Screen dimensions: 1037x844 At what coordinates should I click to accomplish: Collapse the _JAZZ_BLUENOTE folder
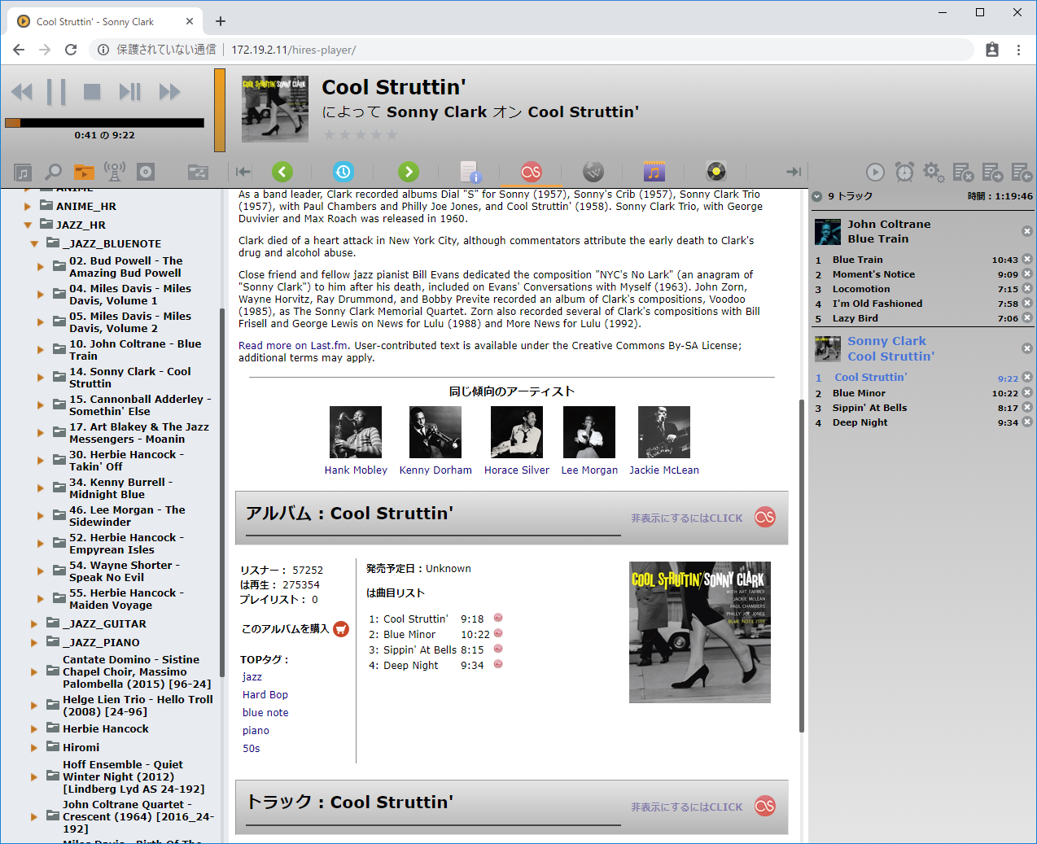tap(34, 244)
